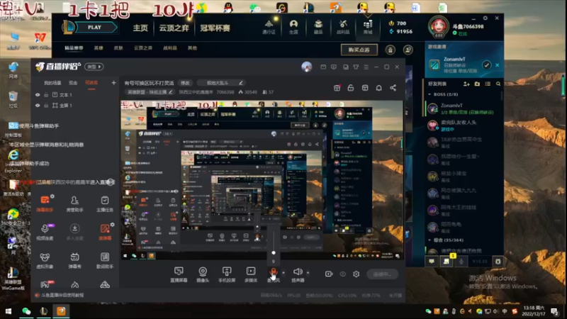Open 通行证 pass icon in League client
Viewport: 567px width, 319px height.
coord(269,27)
